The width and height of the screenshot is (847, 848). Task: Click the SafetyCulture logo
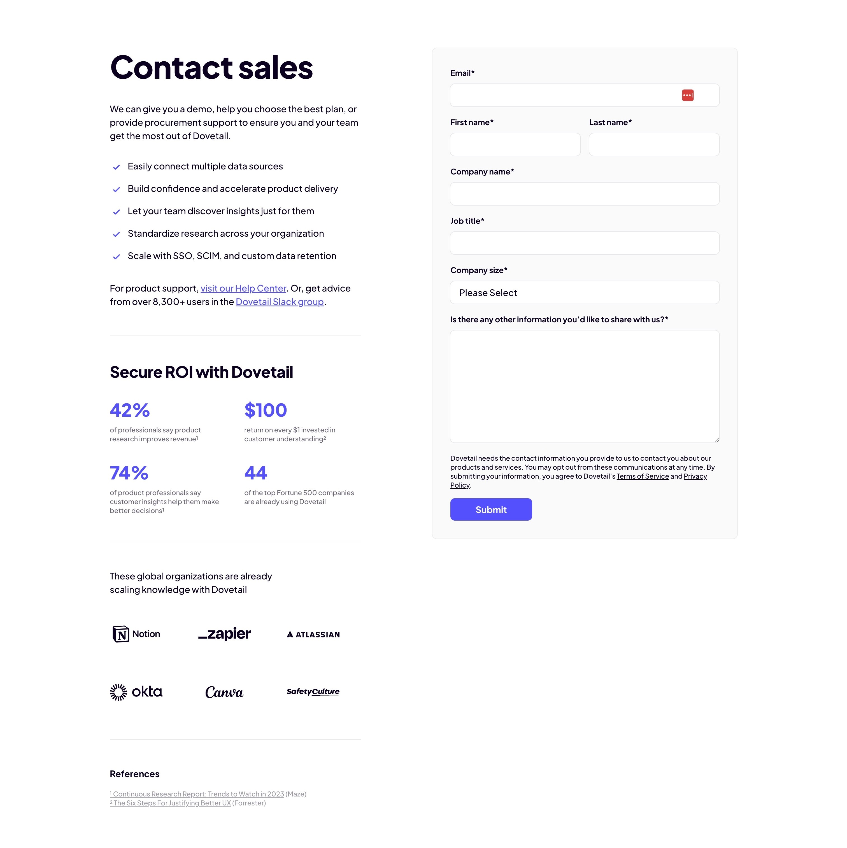pyautogui.click(x=313, y=692)
